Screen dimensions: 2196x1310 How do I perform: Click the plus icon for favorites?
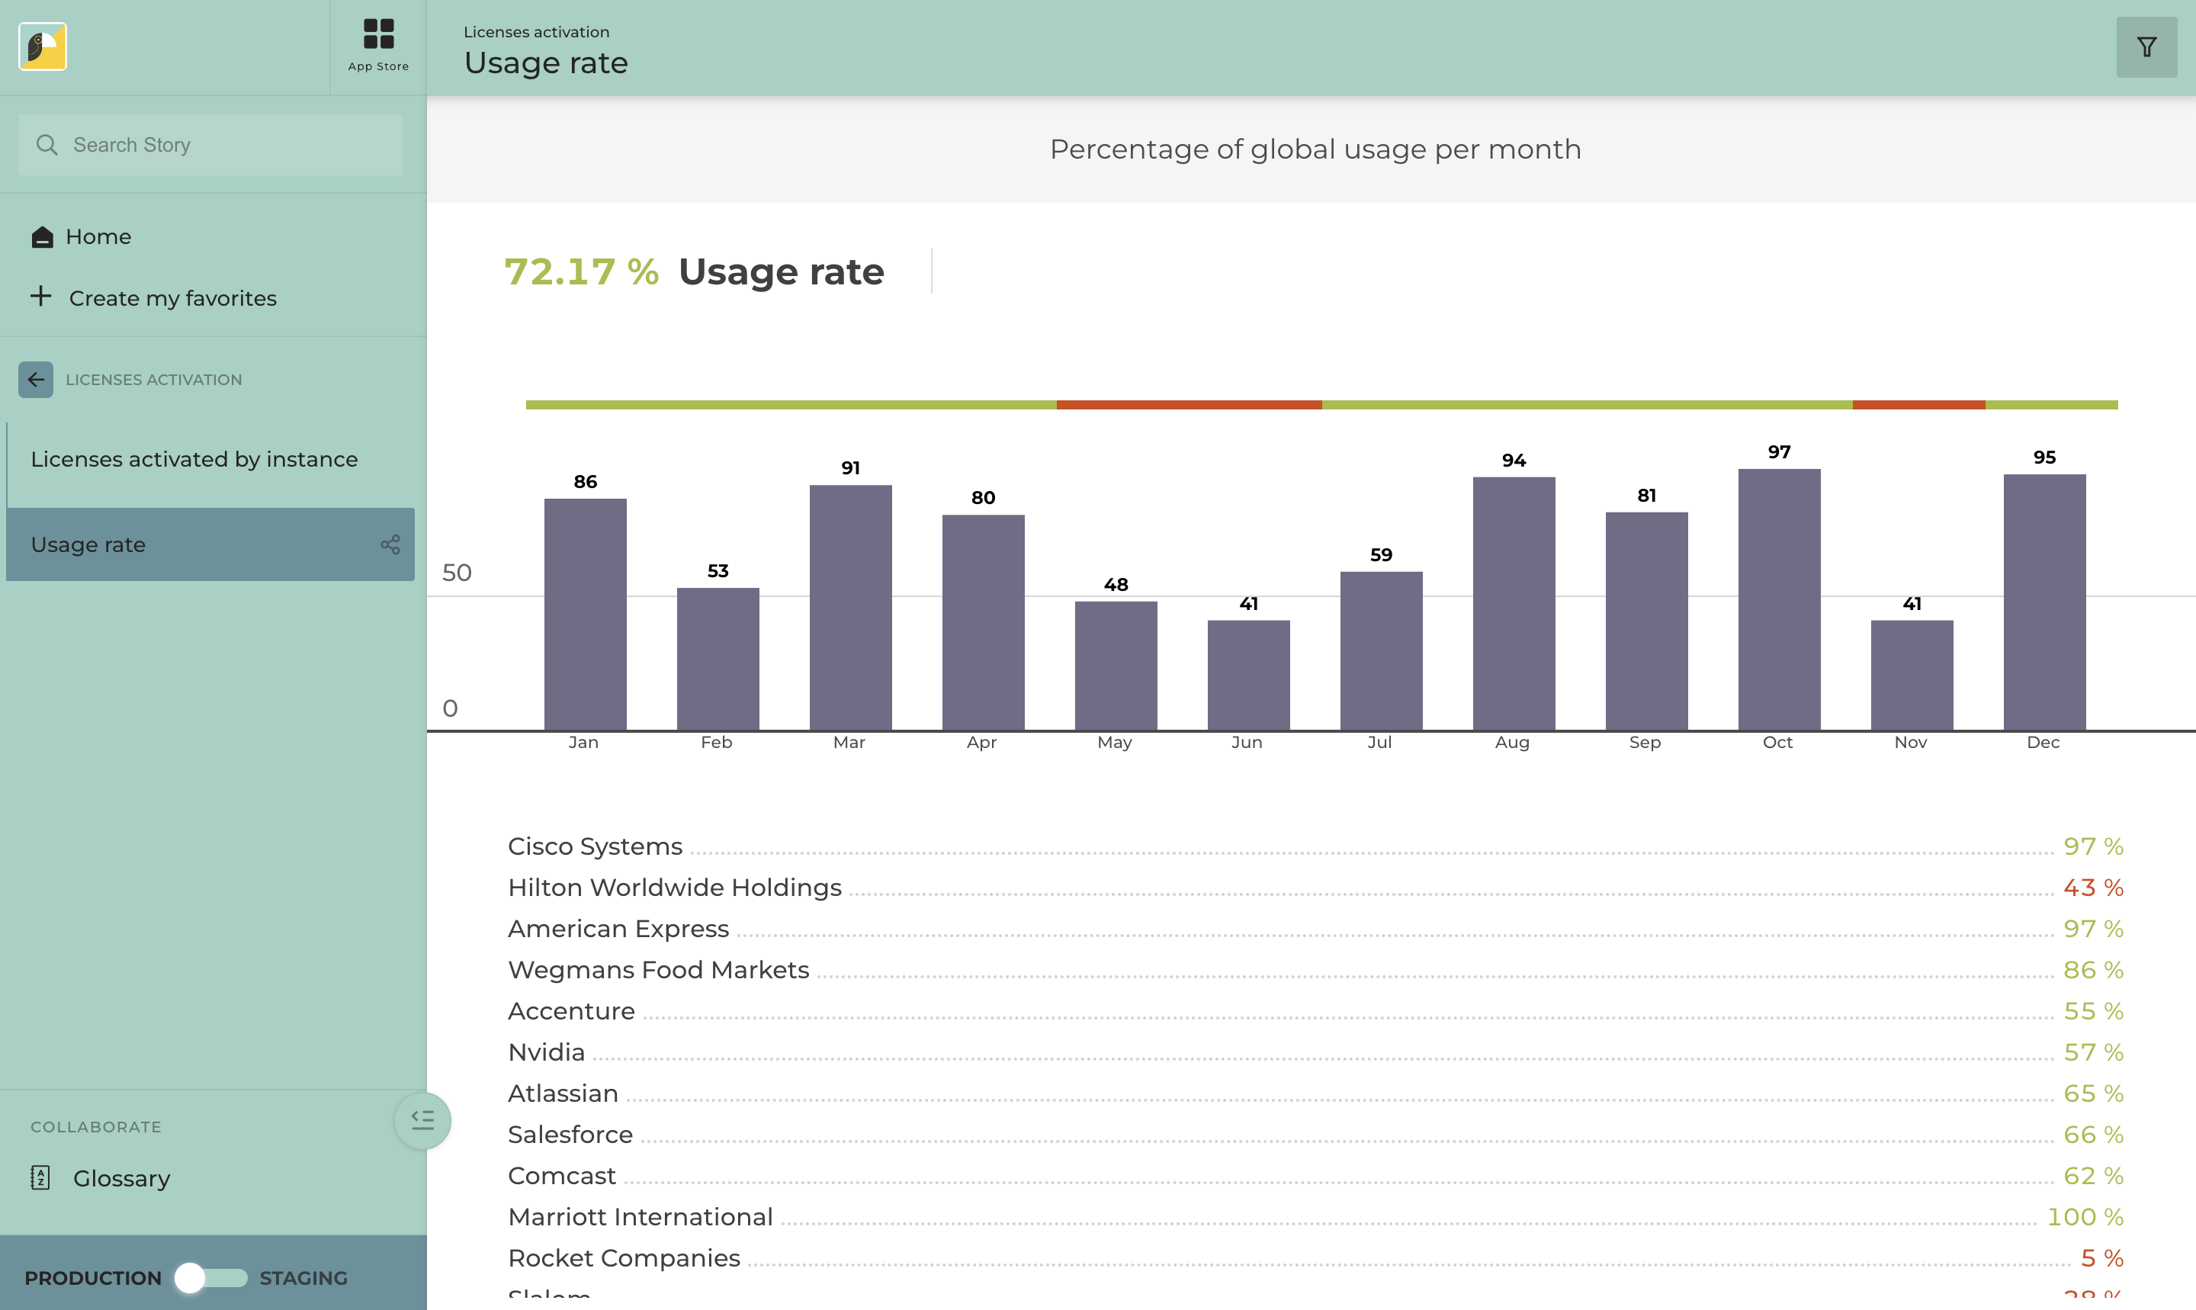tap(40, 297)
